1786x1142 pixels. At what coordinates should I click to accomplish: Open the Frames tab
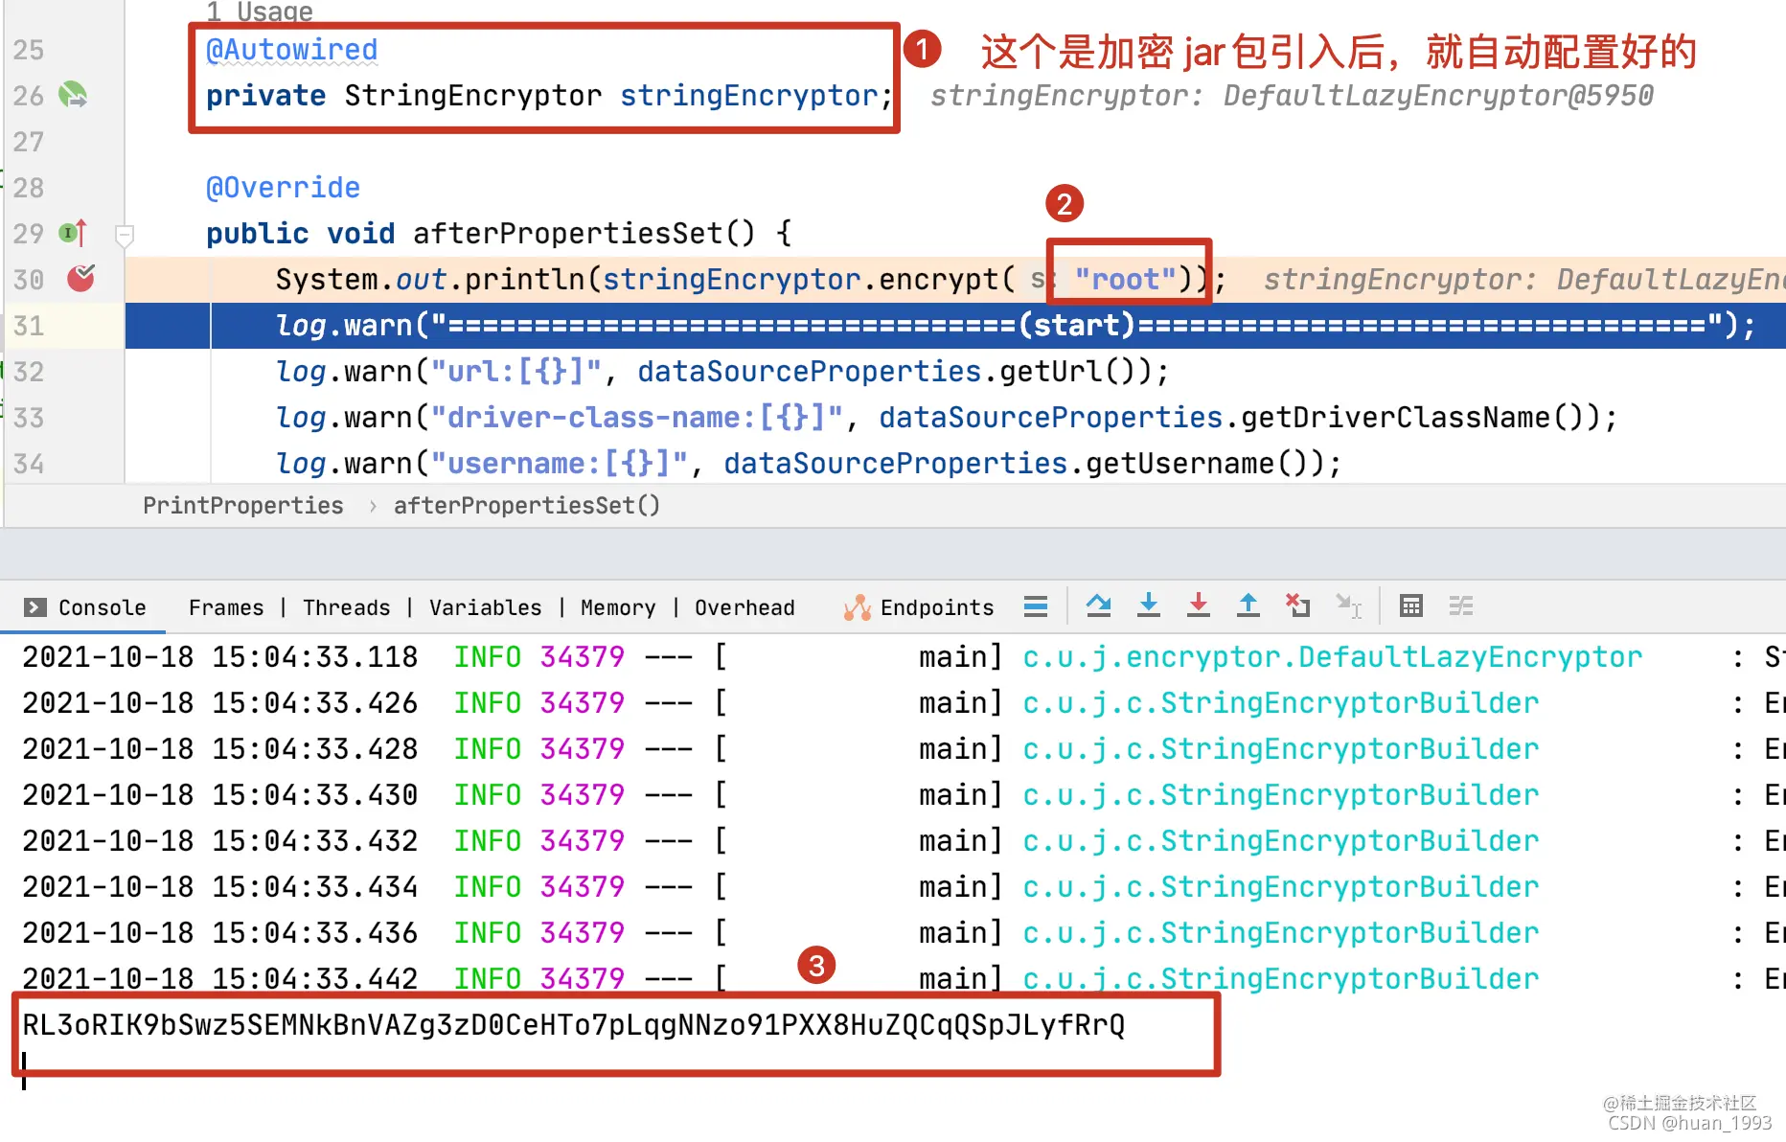226,607
